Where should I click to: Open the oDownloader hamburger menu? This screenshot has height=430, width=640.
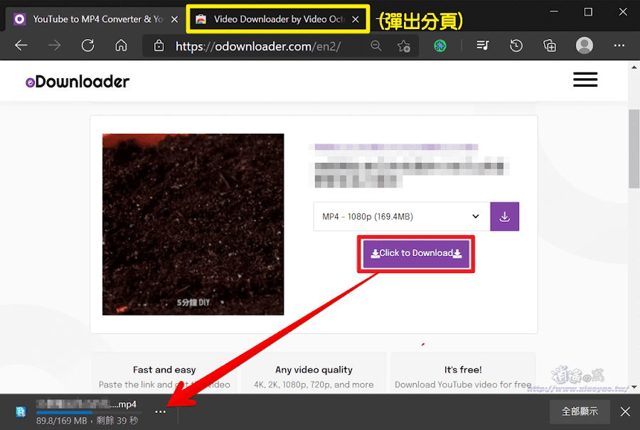(x=585, y=79)
